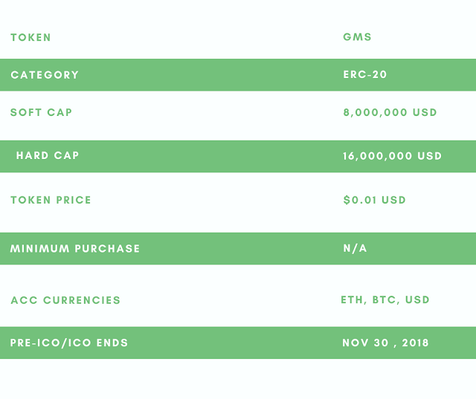The height and width of the screenshot is (399, 476).
Task: Select the 16,000,000 USD value
Action: 392,156
